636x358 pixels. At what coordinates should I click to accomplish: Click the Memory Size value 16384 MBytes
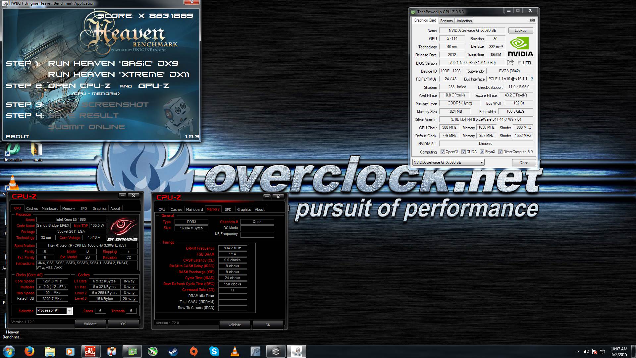(x=191, y=228)
